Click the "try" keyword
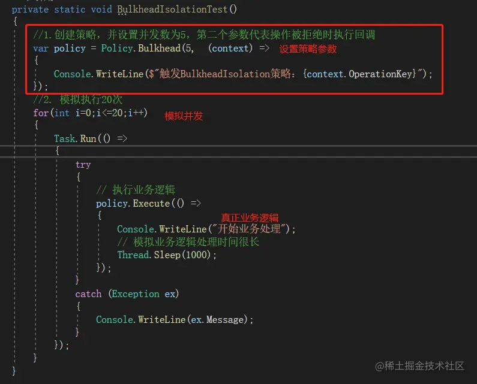This screenshot has width=477, height=384. [83, 165]
